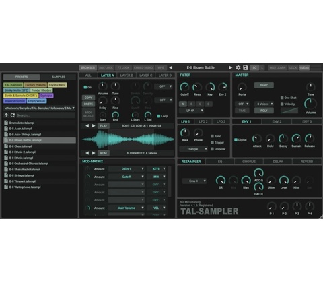Select previous sample arrow next to ROM
Screen dimensions: 323x283
click(x=87, y=153)
